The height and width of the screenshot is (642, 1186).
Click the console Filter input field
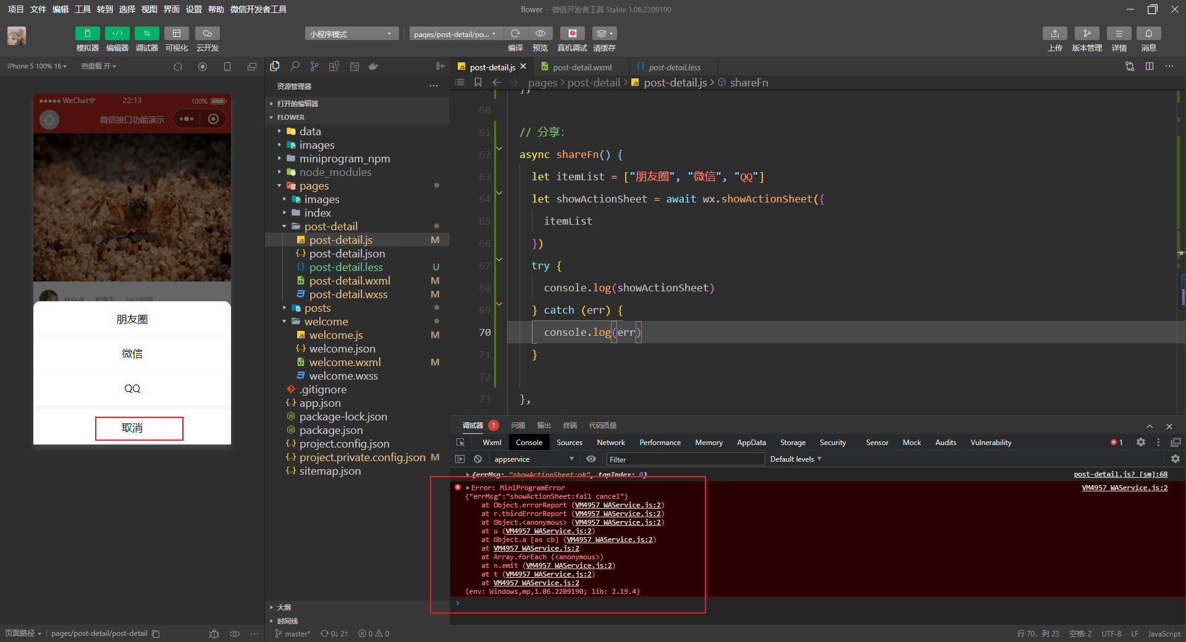tap(685, 459)
